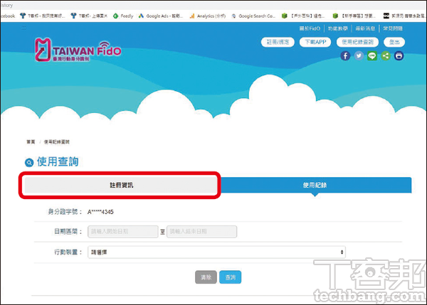Image resolution: width=427 pixels, height=305 pixels.
Task: Click the ID number A*****4345
Action: pos(100,212)
